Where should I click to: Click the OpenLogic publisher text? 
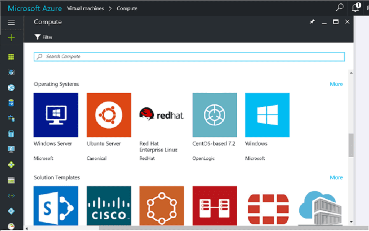click(203, 158)
